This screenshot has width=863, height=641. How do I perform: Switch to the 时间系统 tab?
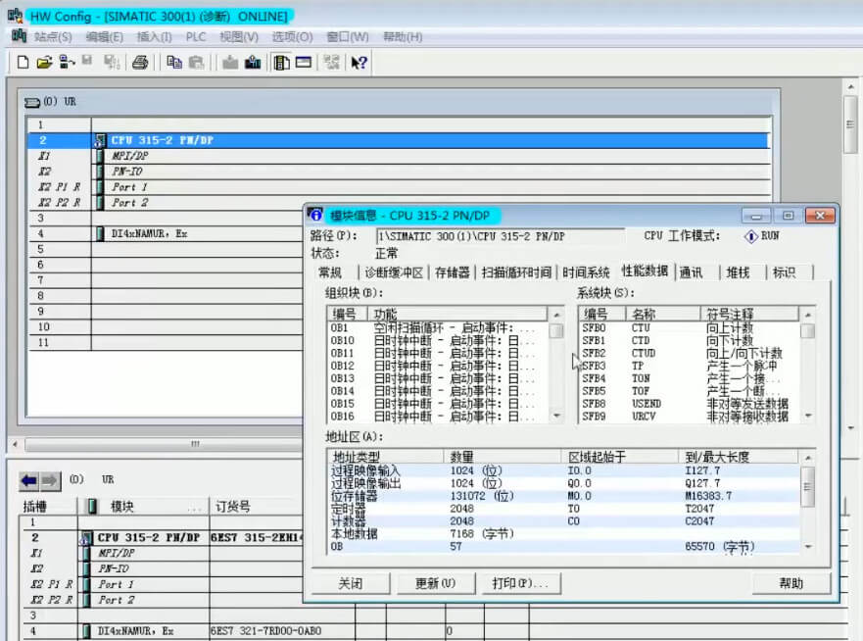click(586, 272)
